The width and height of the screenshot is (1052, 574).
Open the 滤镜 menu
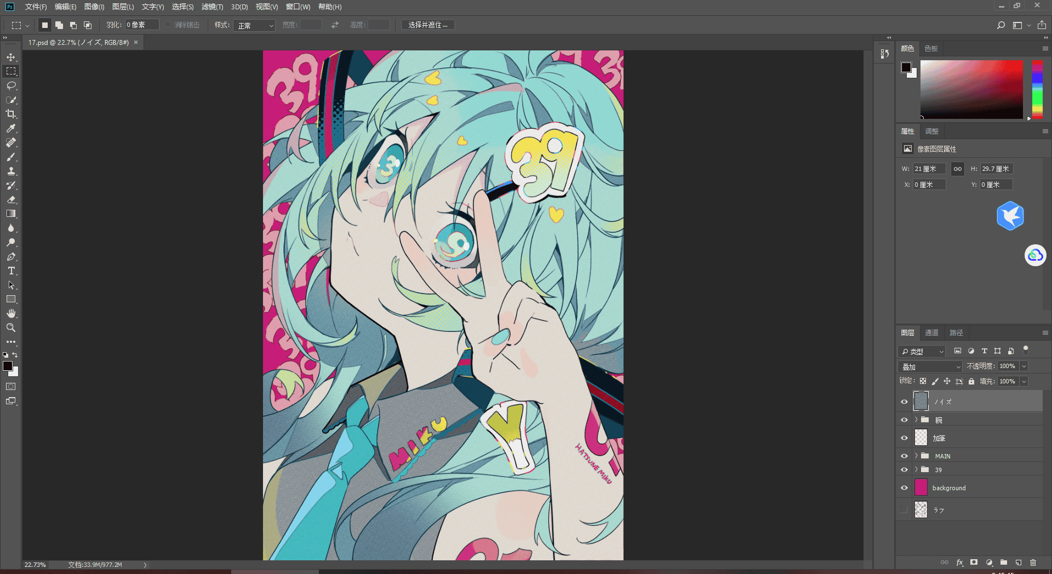[212, 7]
